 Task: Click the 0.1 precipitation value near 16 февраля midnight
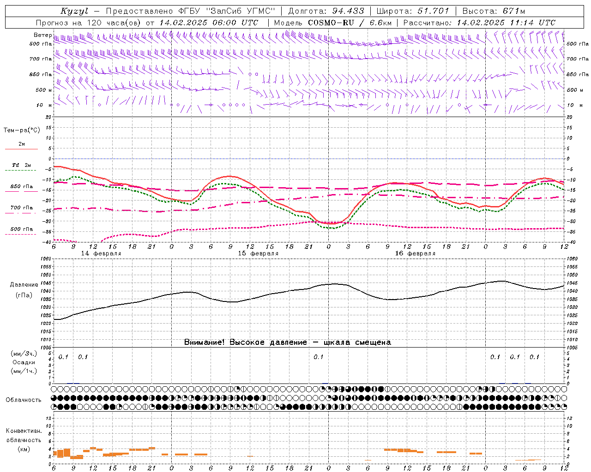(319, 357)
